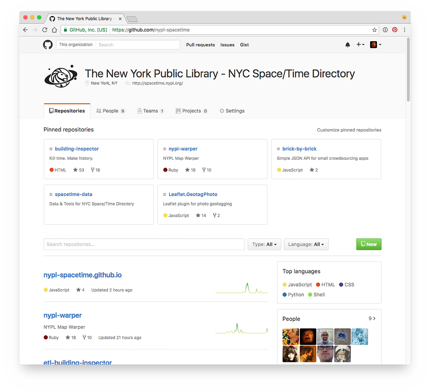Click the green New repository button
This screenshot has height=392, width=430.
tap(369, 244)
